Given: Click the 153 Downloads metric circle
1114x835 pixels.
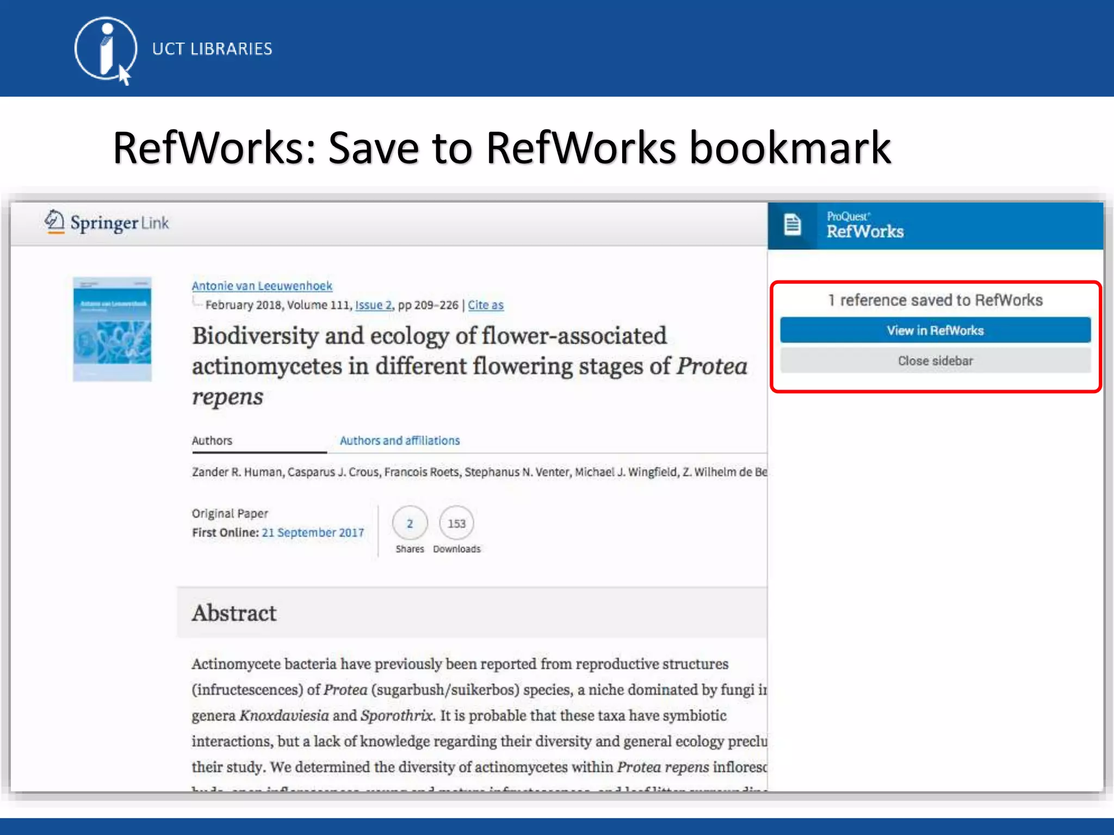Looking at the screenshot, I should tap(456, 523).
